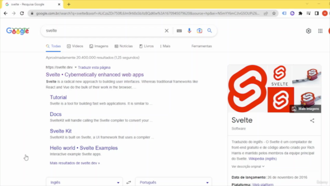
Task: Click Mais resultados de svelte.dev
Action: point(75,163)
